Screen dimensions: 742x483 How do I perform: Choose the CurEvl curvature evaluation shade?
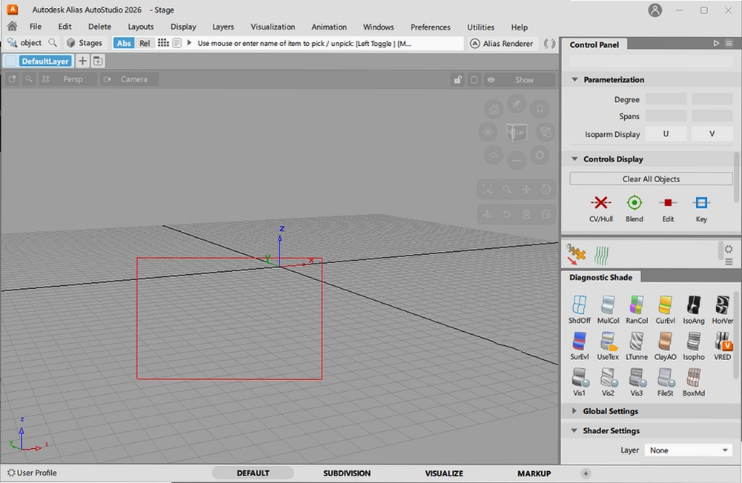pos(666,310)
